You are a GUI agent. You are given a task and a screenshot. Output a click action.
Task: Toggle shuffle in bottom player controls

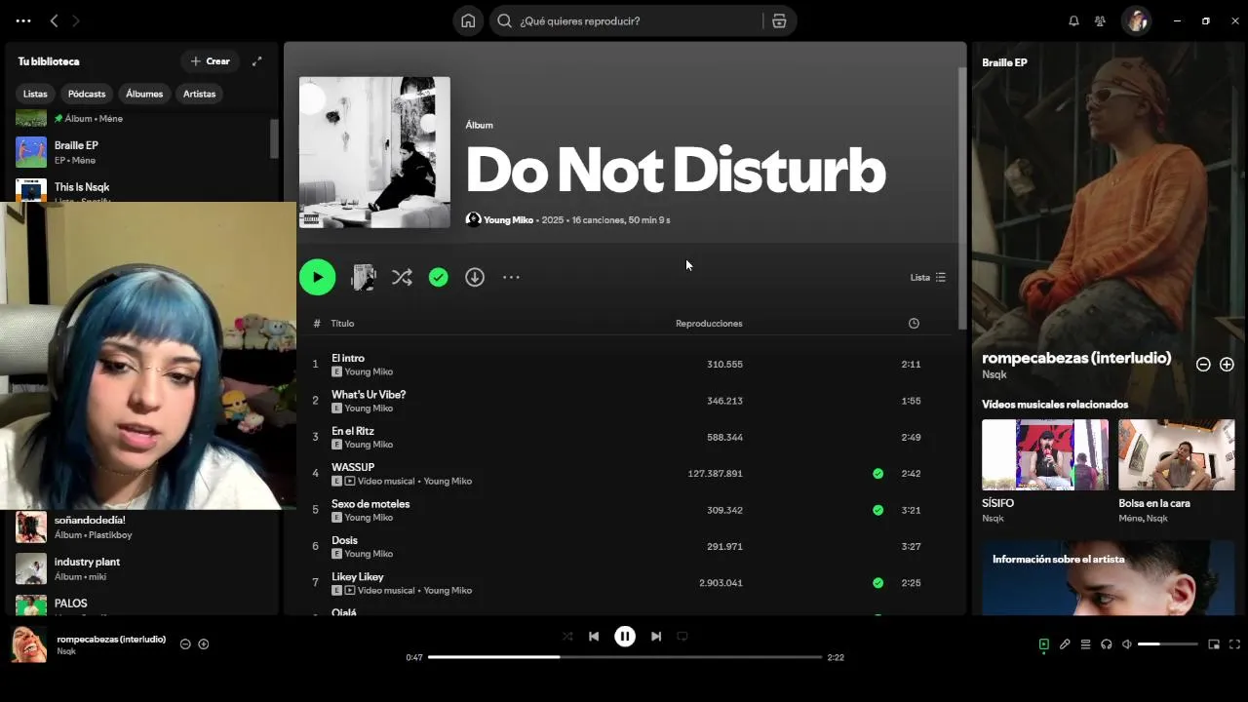pos(567,637)
